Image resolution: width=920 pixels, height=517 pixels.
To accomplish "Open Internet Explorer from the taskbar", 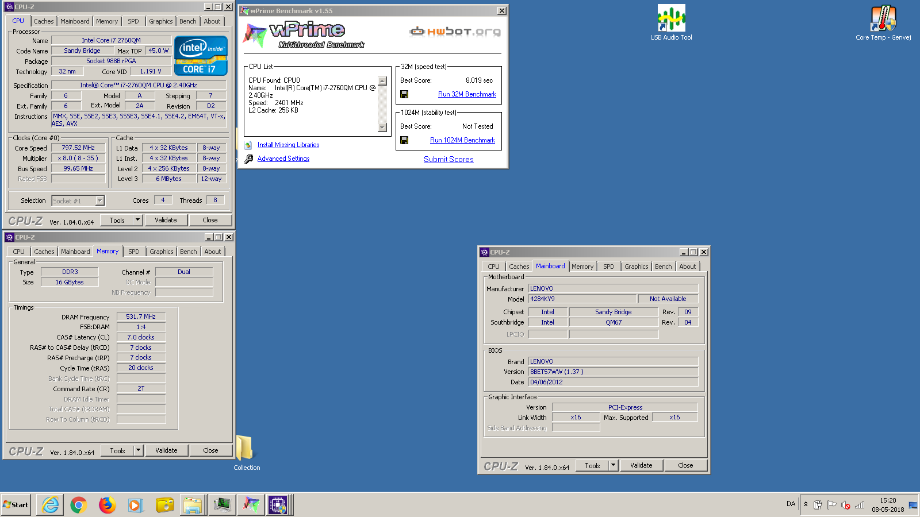I will [x=50, y=505].
